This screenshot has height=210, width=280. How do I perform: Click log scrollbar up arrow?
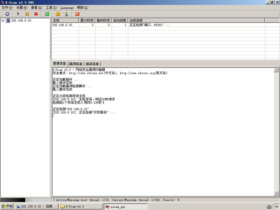pos(276,70)
